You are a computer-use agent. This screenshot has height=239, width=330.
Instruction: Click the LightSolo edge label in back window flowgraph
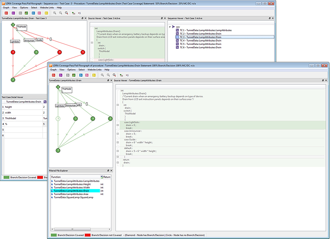[x=15, y=42]
